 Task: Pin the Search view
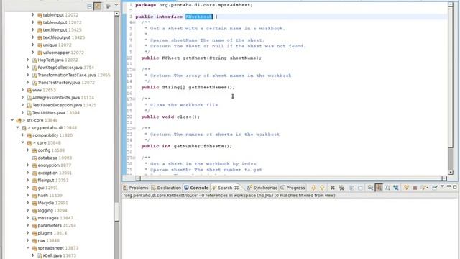point(434,187)
